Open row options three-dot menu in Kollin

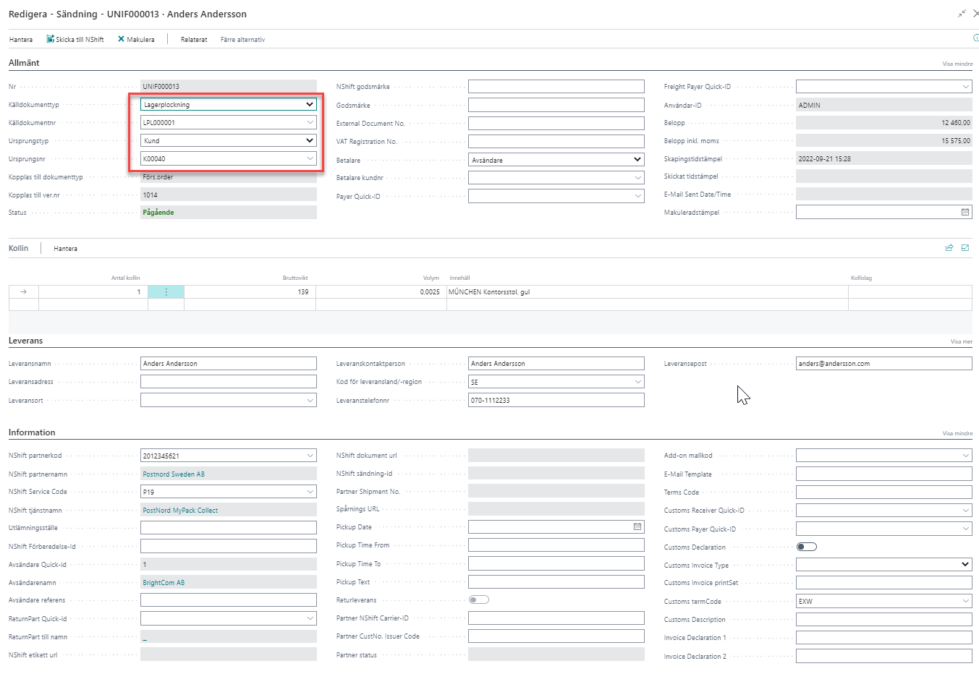166,292
